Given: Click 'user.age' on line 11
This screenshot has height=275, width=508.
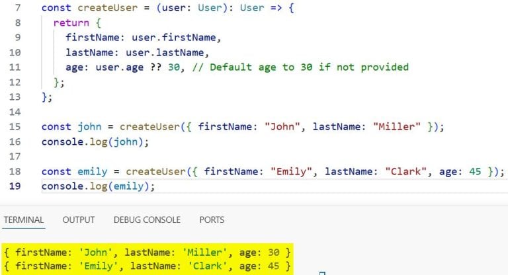Looking at the screenshot, I should click(119, 67).
